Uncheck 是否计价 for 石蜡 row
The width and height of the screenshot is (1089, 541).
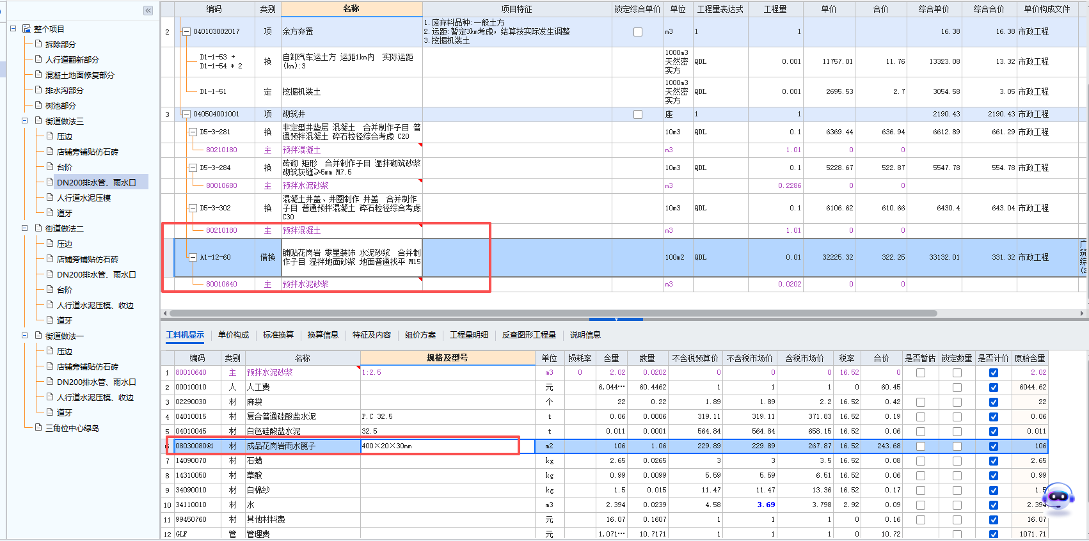pos(993,460)
